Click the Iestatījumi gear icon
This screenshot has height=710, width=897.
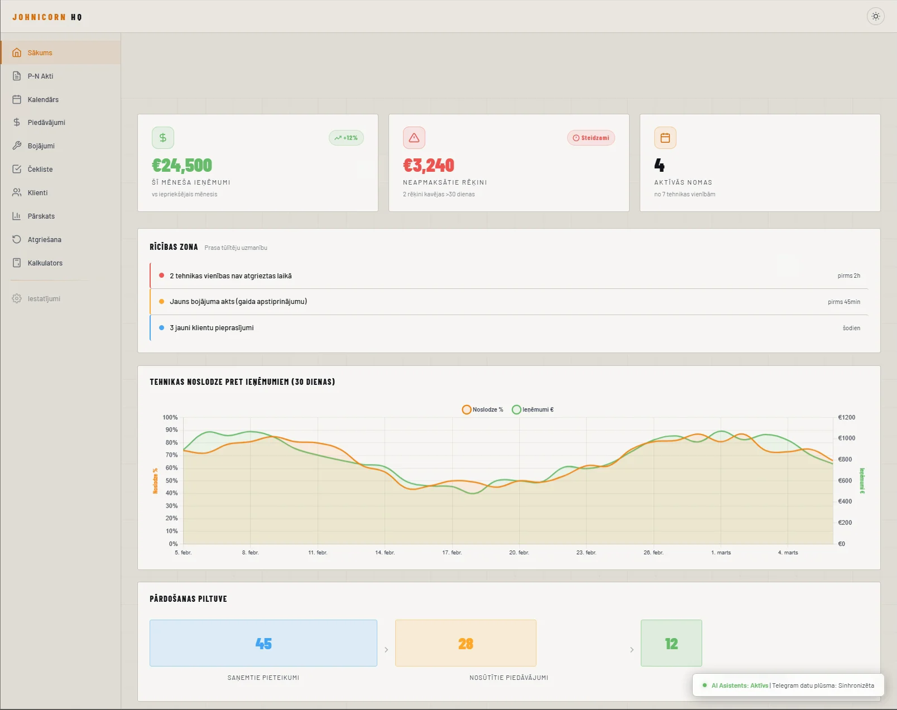click(17, 298)
